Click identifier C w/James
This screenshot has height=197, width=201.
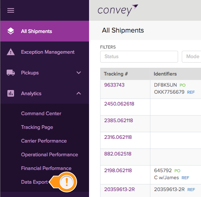tap(166, 178)
